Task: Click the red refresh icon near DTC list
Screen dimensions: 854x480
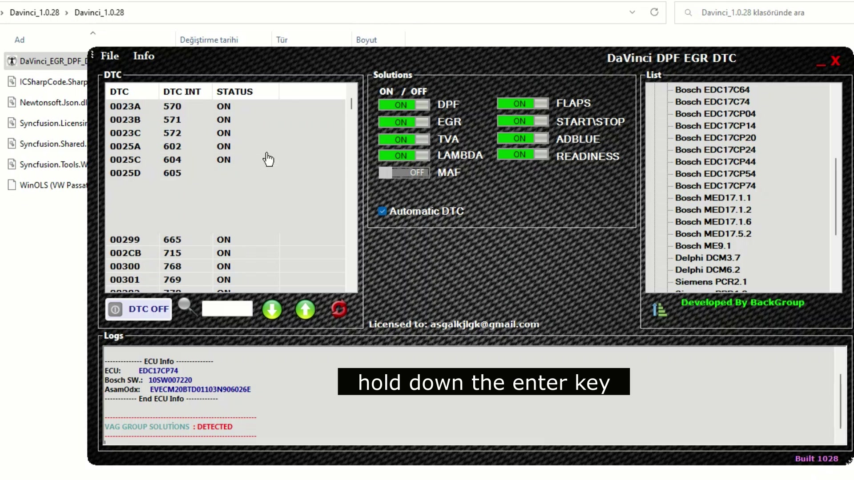Action: (339, 309)
